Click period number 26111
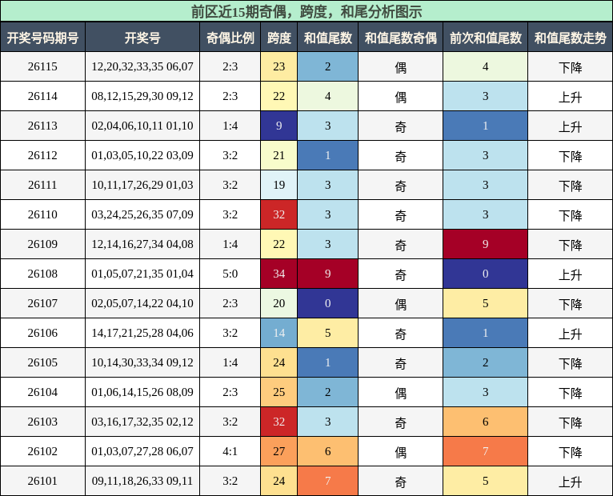613x496 pixels. 42,185
